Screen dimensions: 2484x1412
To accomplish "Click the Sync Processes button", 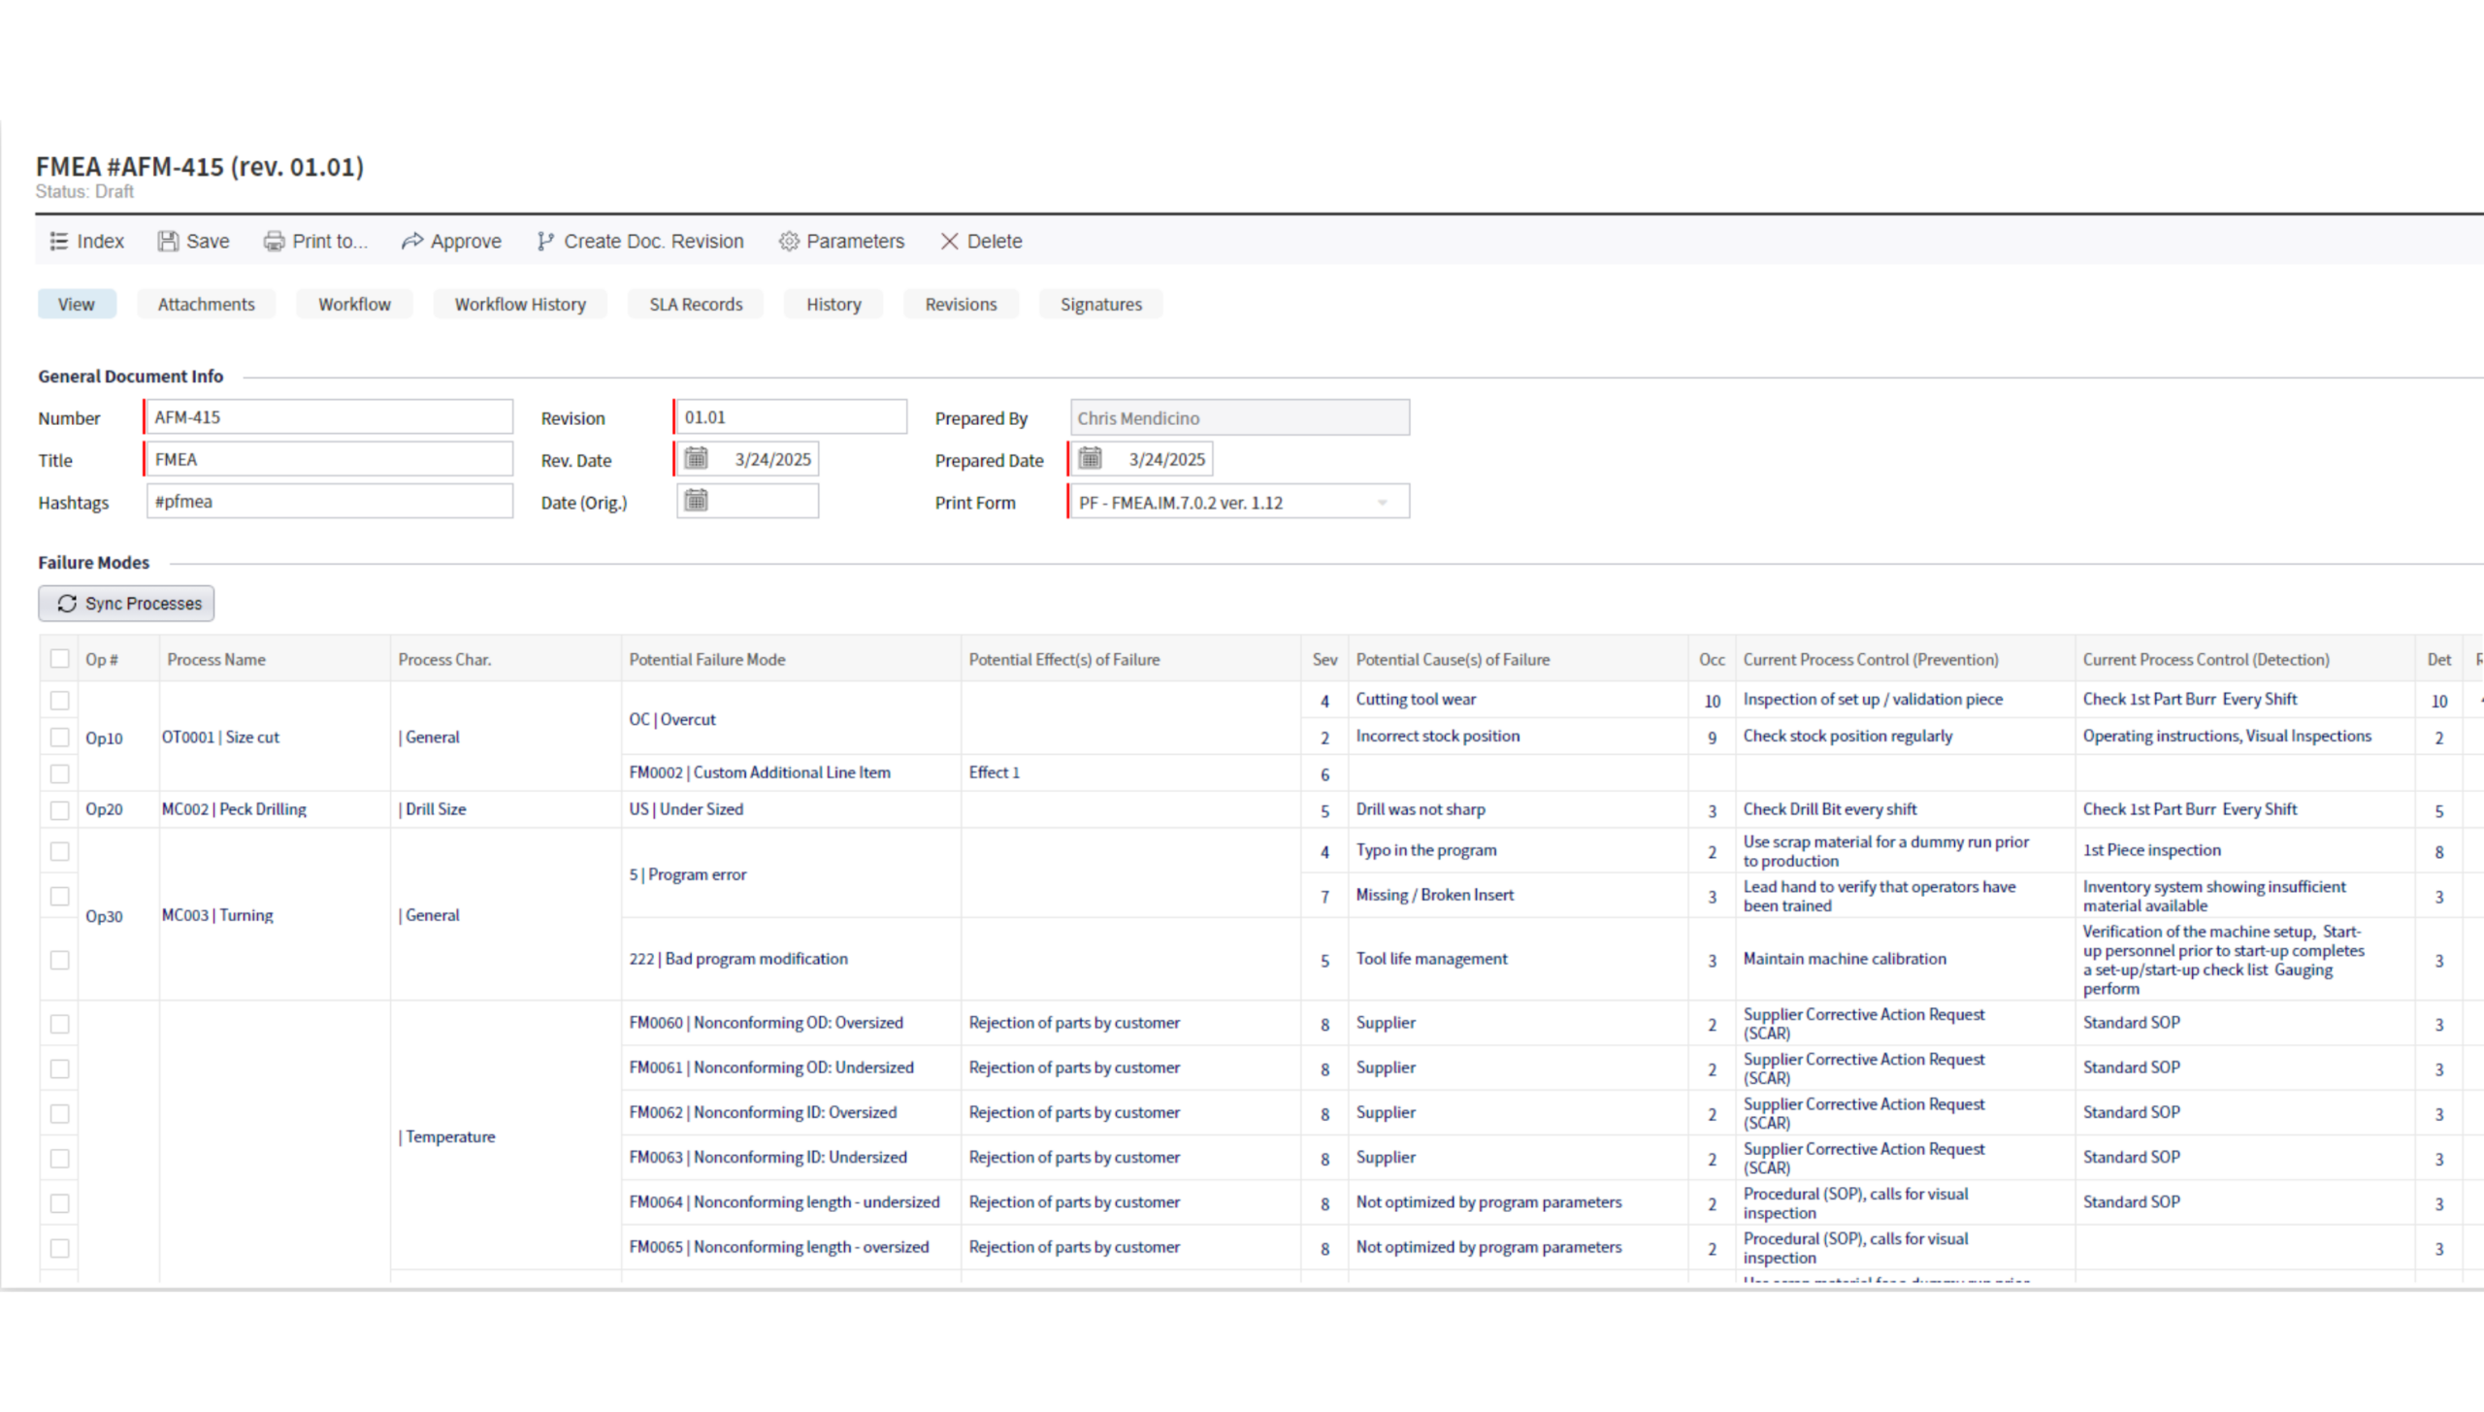I will point(126,604).
